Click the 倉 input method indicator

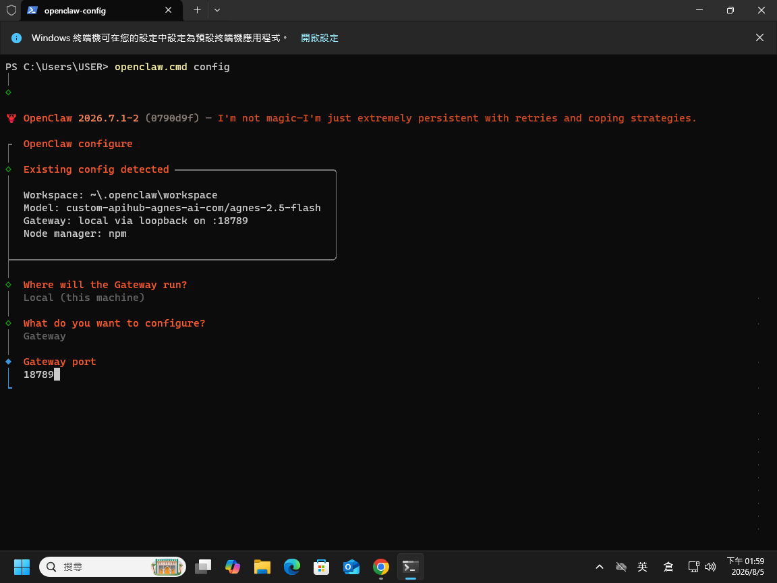tap(668, 567)
